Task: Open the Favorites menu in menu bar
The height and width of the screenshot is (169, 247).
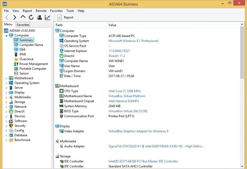Action: [x=56, y=11]
